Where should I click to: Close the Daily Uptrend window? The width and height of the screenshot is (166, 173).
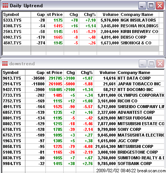point(160,6)
